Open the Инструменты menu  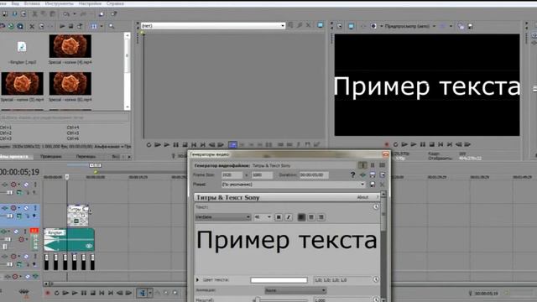[59, 3]
